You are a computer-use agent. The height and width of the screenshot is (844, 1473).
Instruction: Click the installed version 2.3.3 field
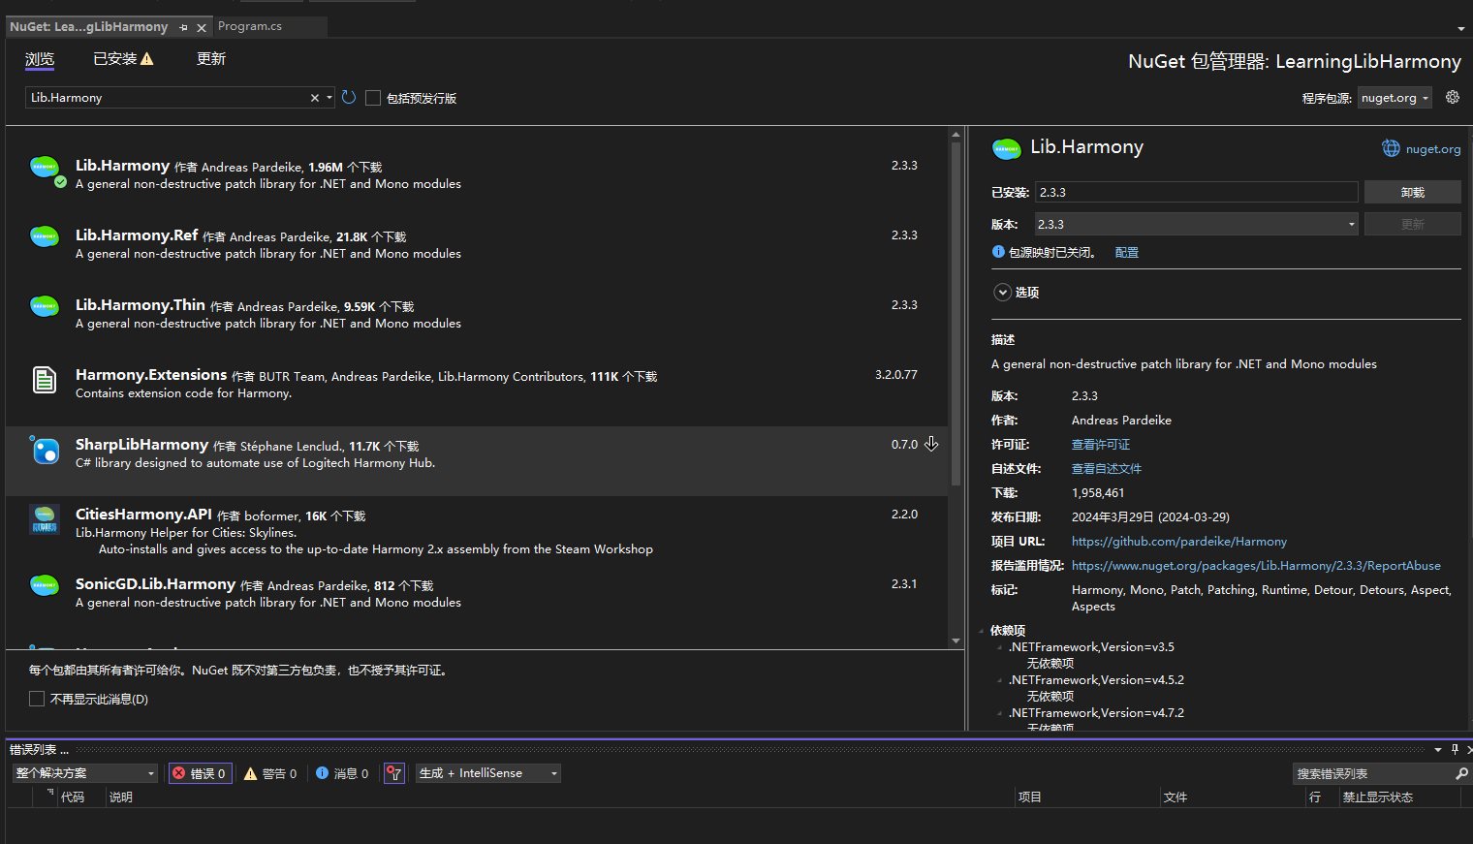[x=1196, y=192]
